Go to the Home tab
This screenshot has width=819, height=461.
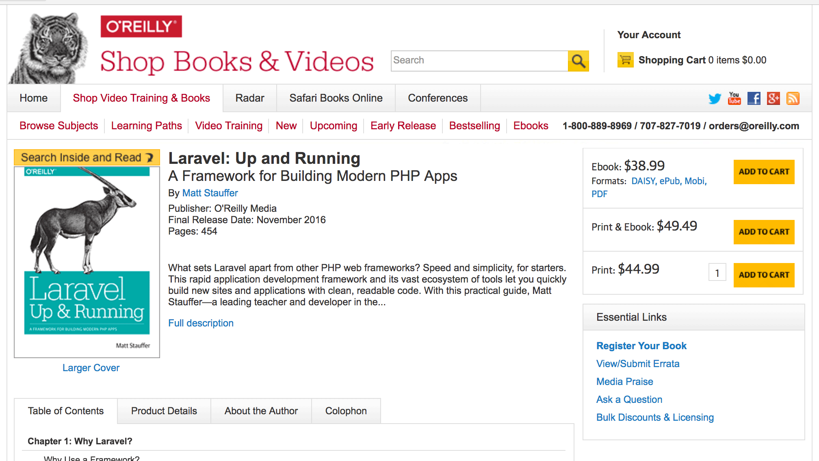34,98
